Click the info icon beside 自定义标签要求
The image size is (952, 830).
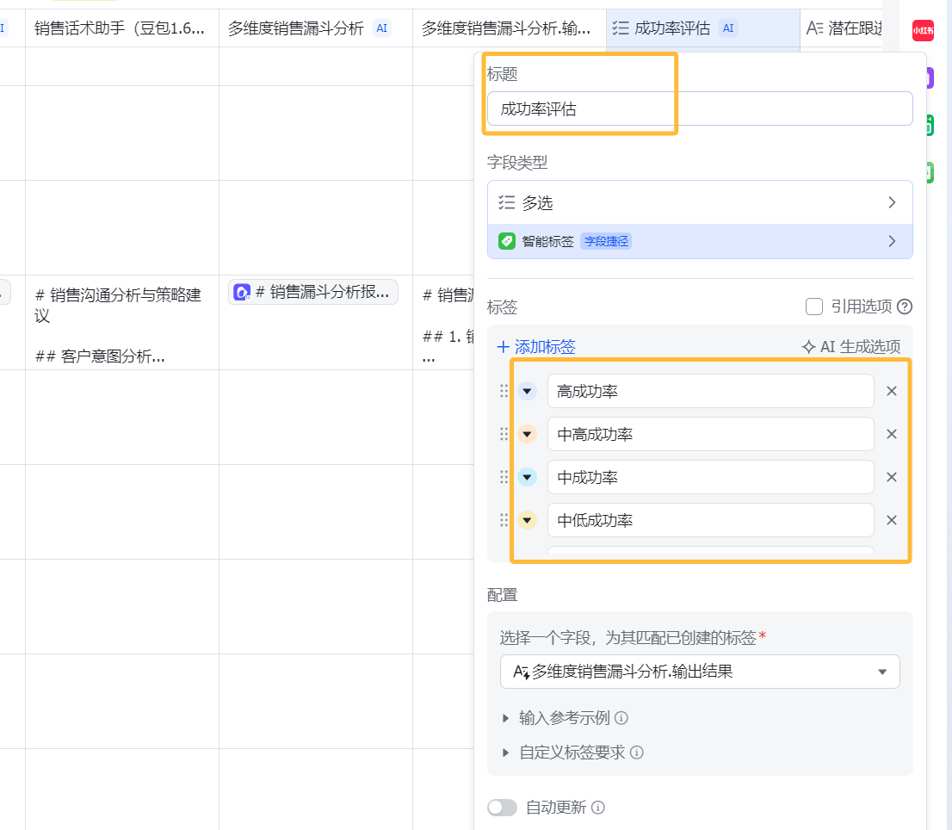[637, 753]
